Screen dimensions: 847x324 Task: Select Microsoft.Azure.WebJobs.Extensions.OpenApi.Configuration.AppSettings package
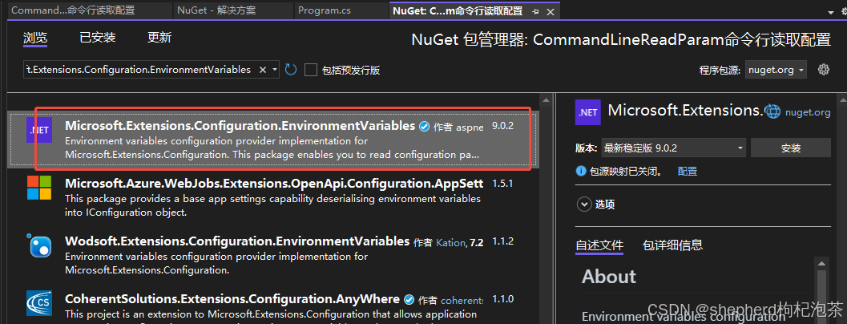(x=273, y=197)
